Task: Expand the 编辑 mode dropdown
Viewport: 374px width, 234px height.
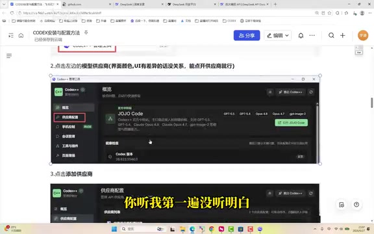Action: (x=278, y=36)
